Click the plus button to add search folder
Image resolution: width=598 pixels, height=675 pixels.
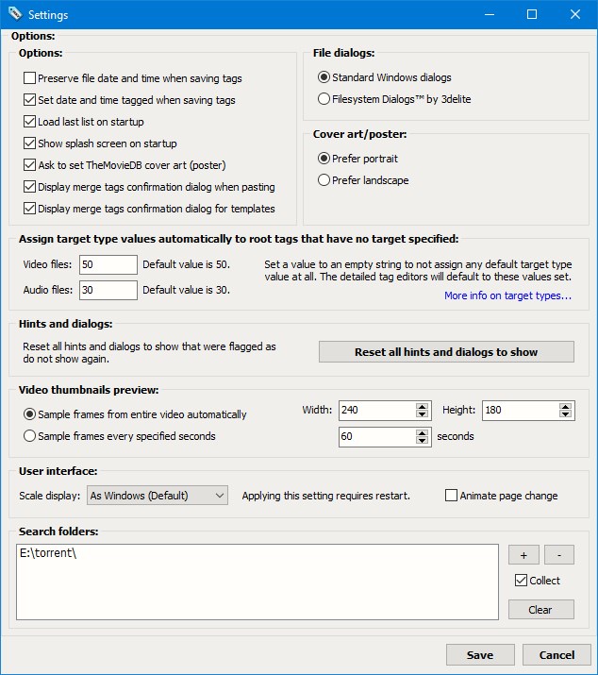coord(524,554)
